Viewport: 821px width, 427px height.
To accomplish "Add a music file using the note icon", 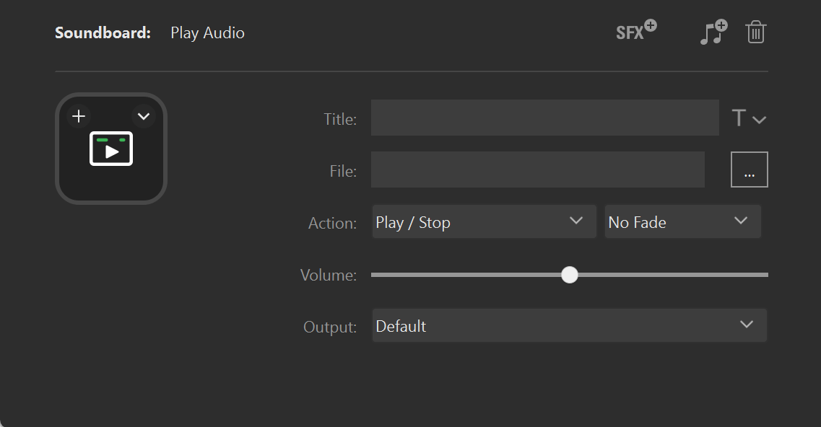I will [713, 32].
